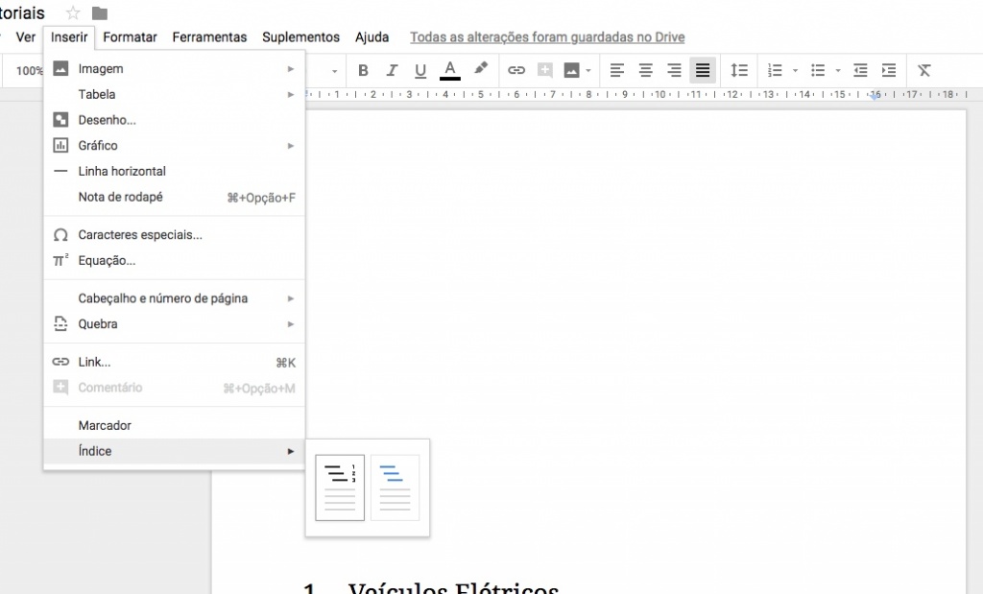This screenshot has width=983, height=594.
Task: Choose Linha horizontal from the Inserir menu
Action: click(x=122, y=171)
